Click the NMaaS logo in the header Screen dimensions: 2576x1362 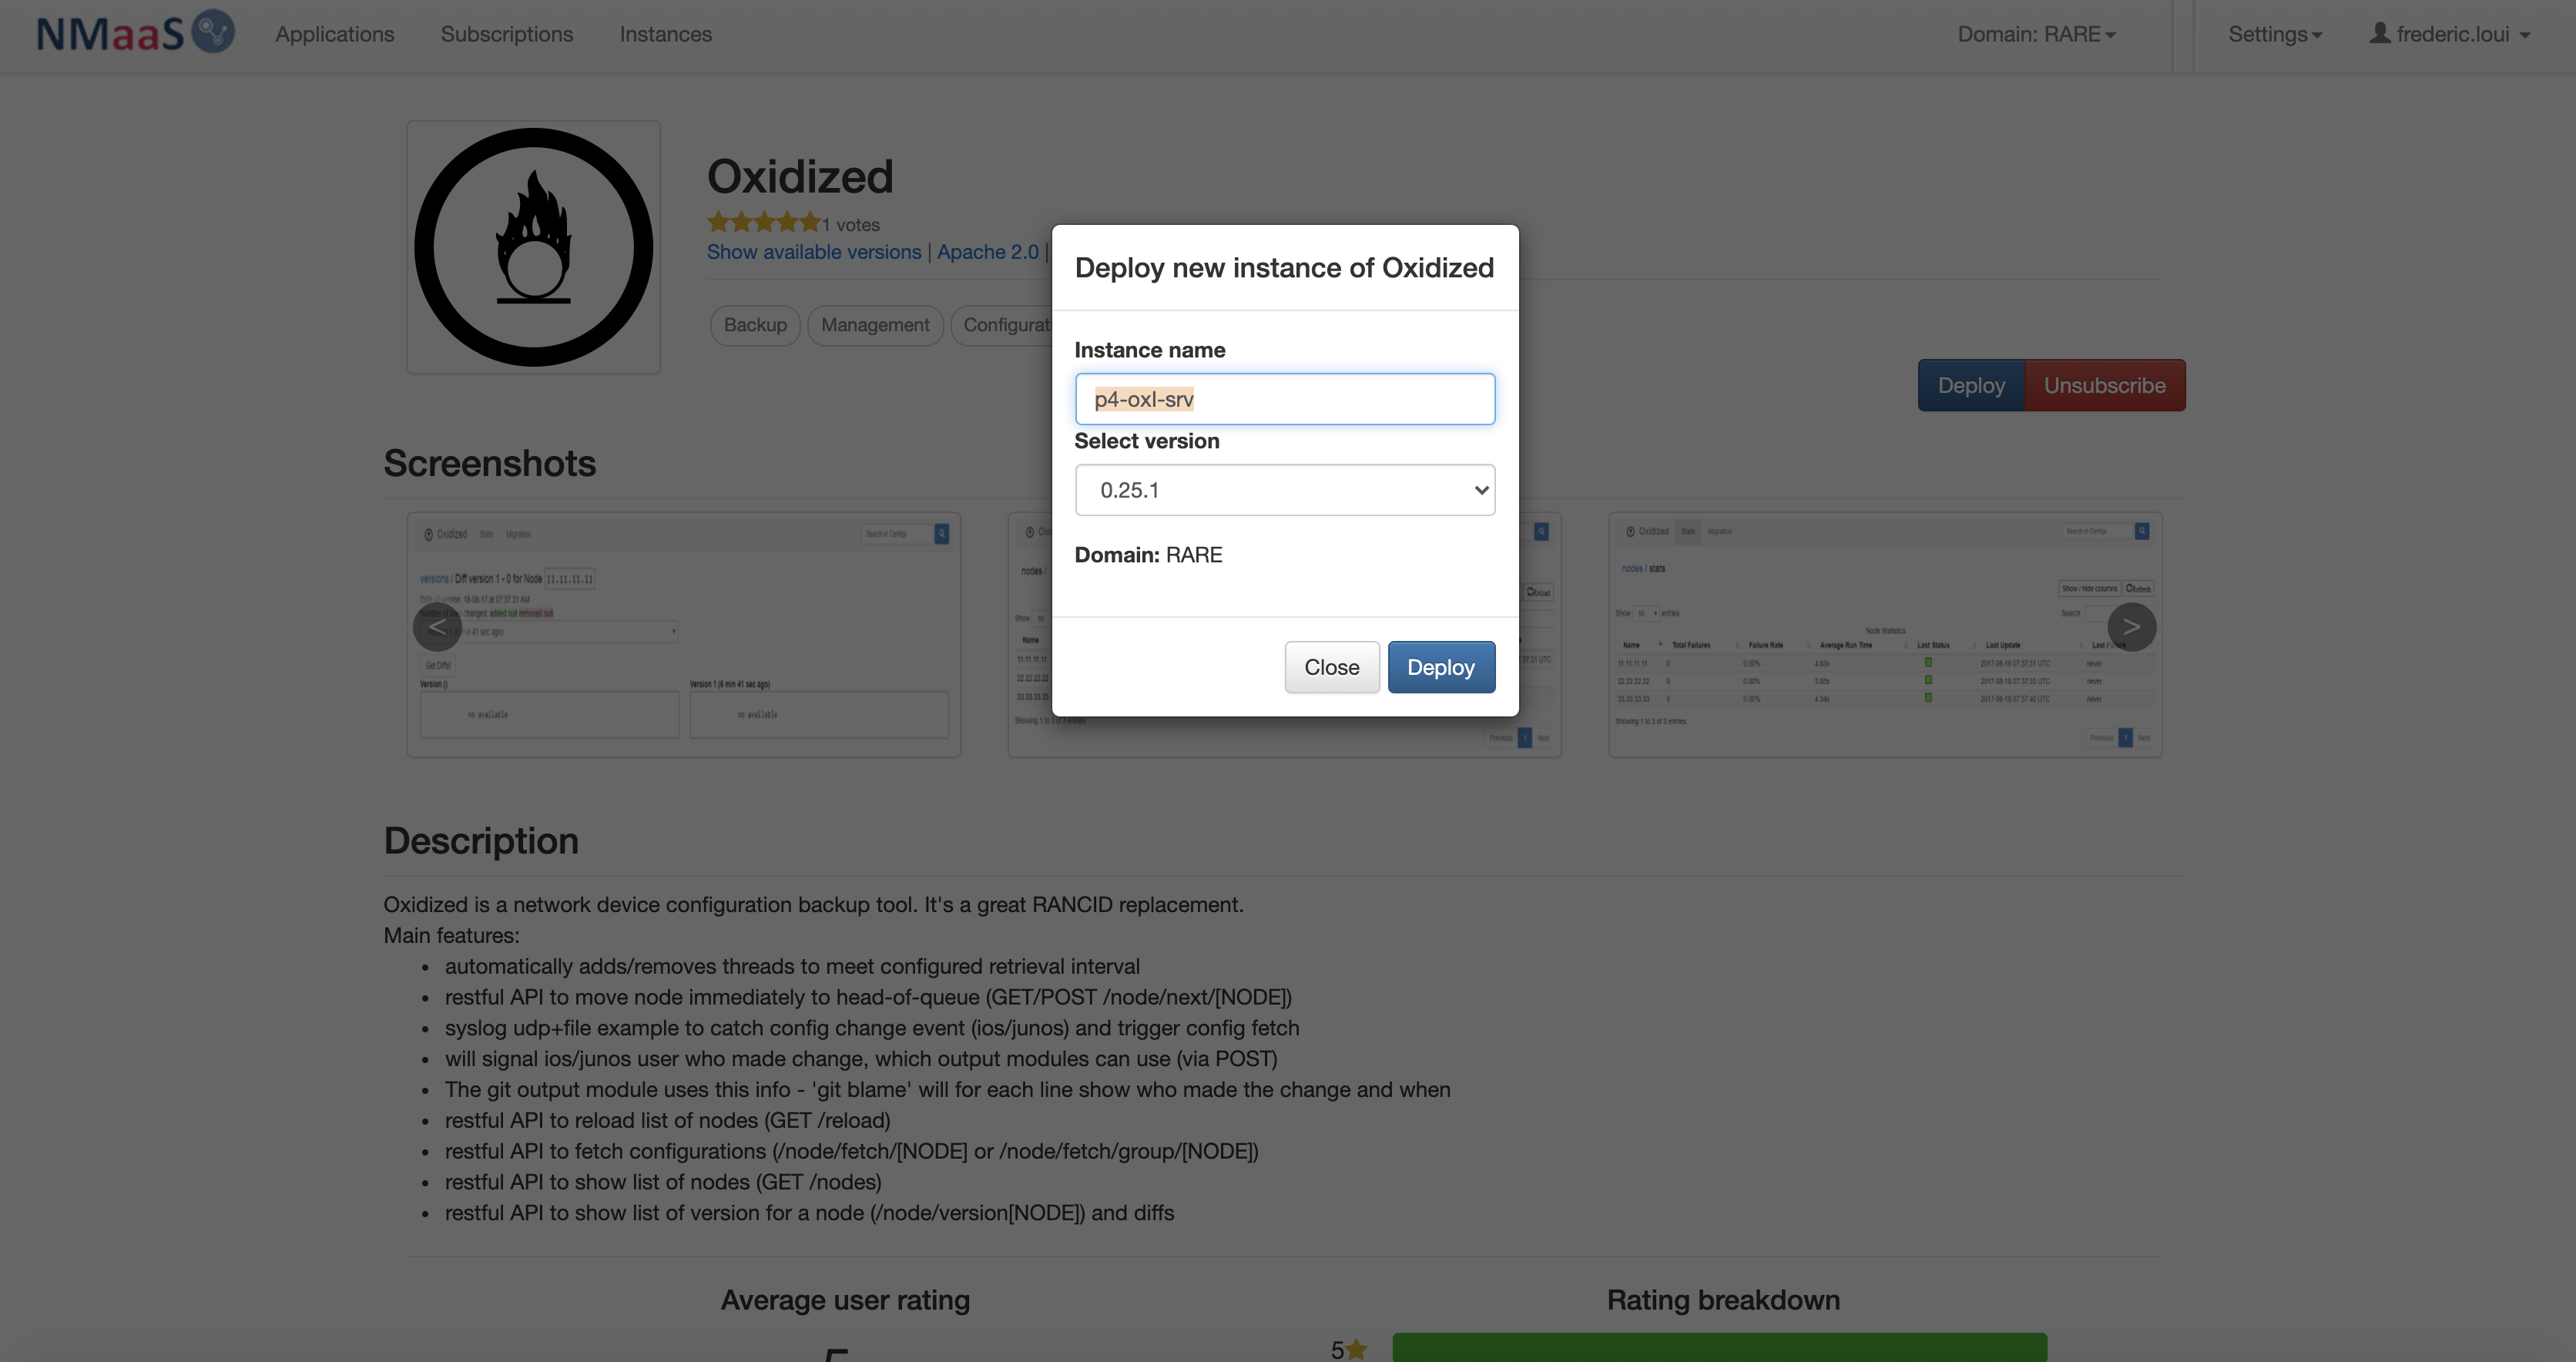(x=135, y=33)
